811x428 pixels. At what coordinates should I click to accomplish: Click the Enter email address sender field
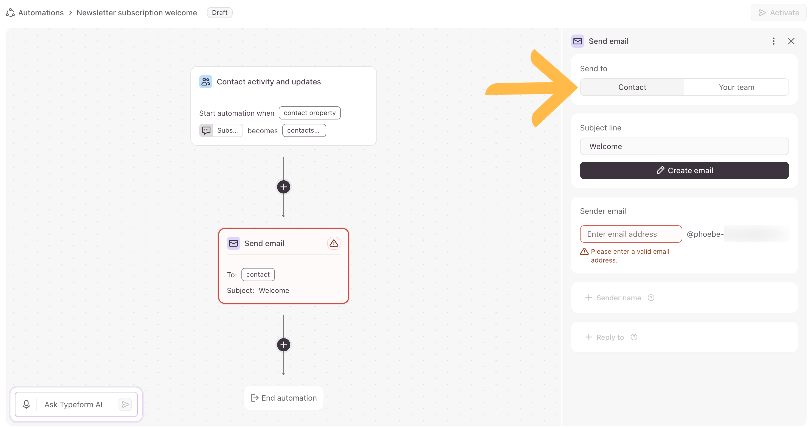coord(630,234)
